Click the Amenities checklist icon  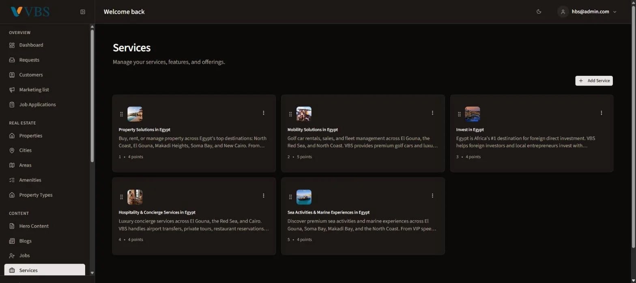point(12,180)
